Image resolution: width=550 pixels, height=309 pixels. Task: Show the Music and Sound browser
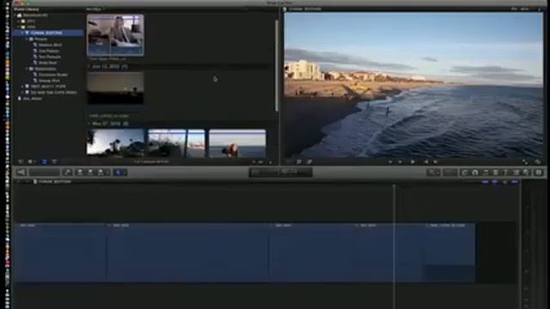(x=486, y=173)
